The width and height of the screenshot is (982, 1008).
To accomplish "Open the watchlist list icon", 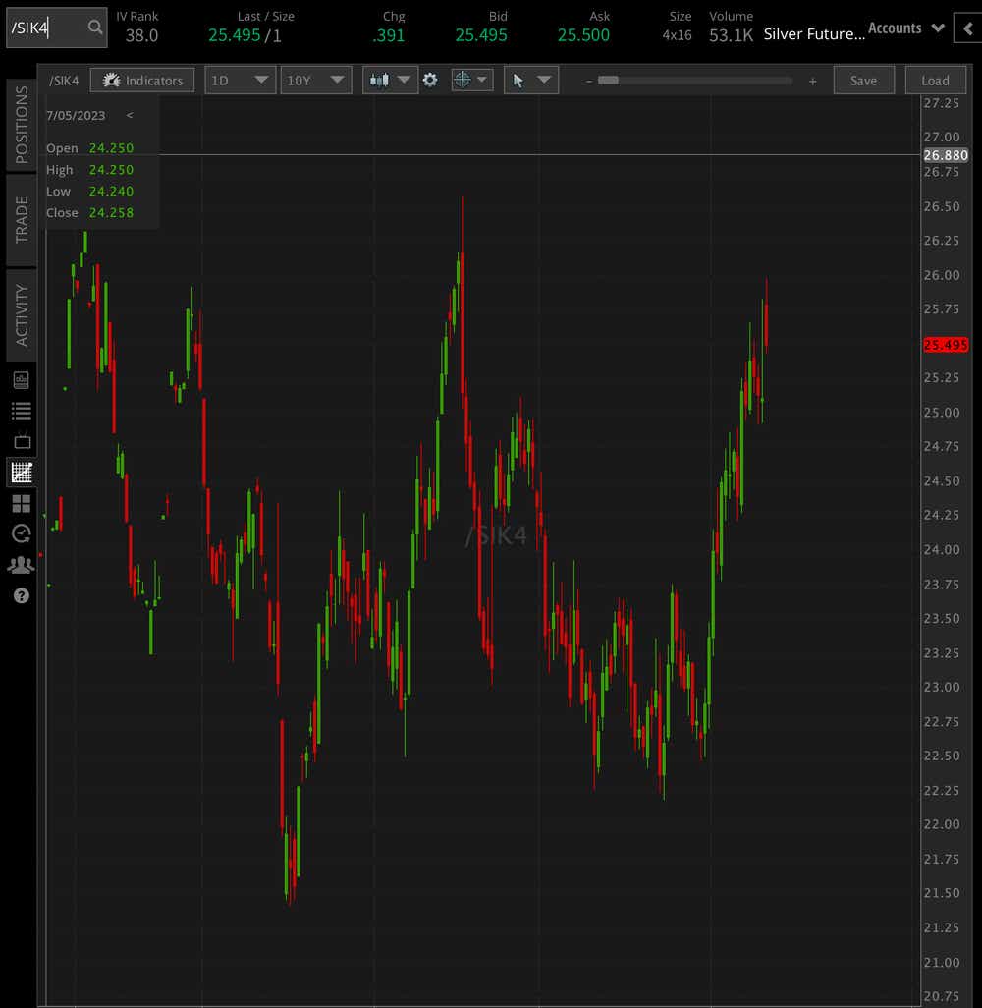I will point(22,411).
